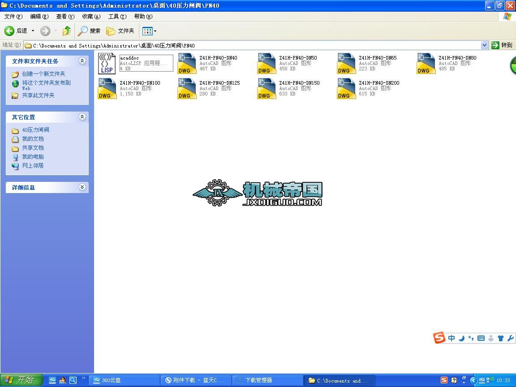Open the Views icon on toolbar
516x387 pixels.
pos(147,31)
